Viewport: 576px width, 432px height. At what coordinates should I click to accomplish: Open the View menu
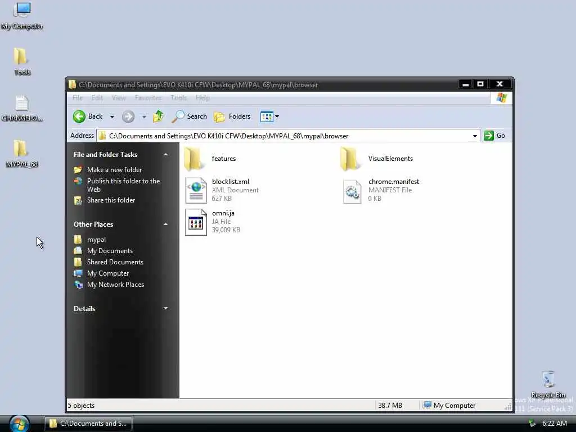click(x=119, y=98)
